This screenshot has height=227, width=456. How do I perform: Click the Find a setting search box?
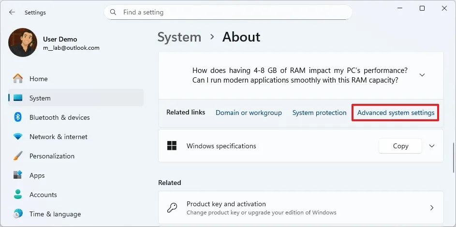point(232,12)
